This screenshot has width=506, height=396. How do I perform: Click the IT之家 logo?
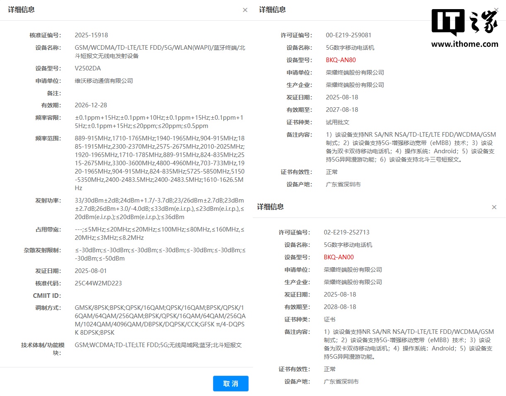coord(465,22)
